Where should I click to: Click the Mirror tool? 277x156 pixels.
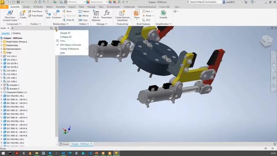tap(84, 16)
